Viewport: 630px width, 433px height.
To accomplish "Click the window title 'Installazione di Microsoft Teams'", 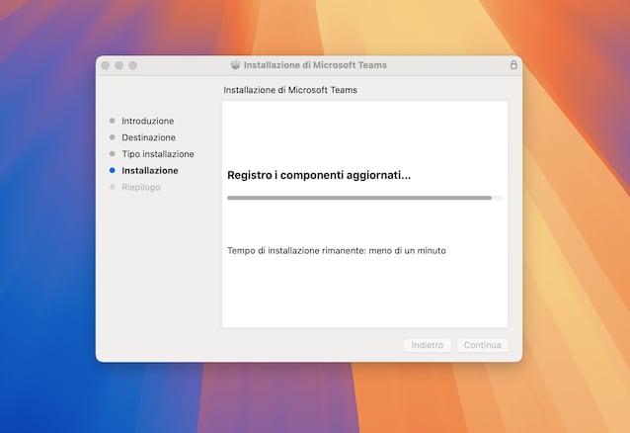I will 315,65.
